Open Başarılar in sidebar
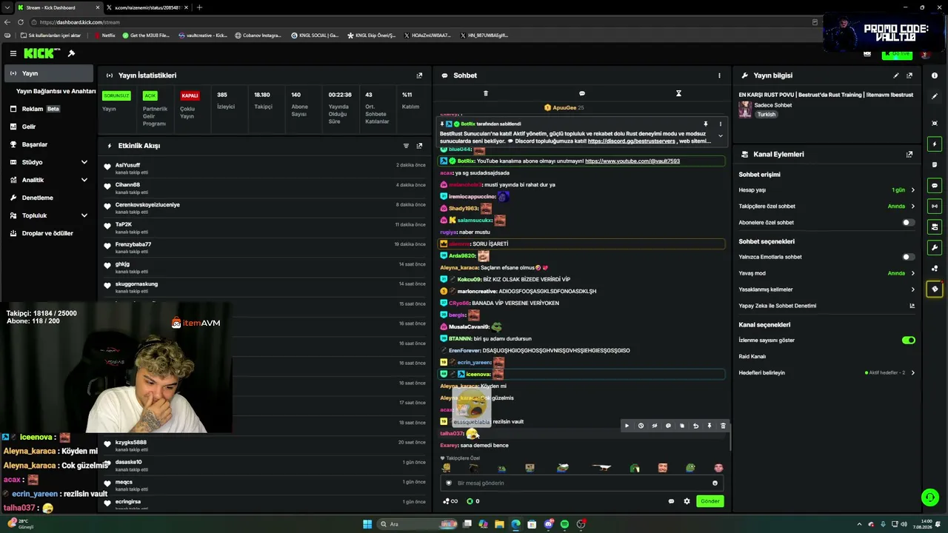The width and height of the screenshot is (948, 533). click(x=49, y=144)
